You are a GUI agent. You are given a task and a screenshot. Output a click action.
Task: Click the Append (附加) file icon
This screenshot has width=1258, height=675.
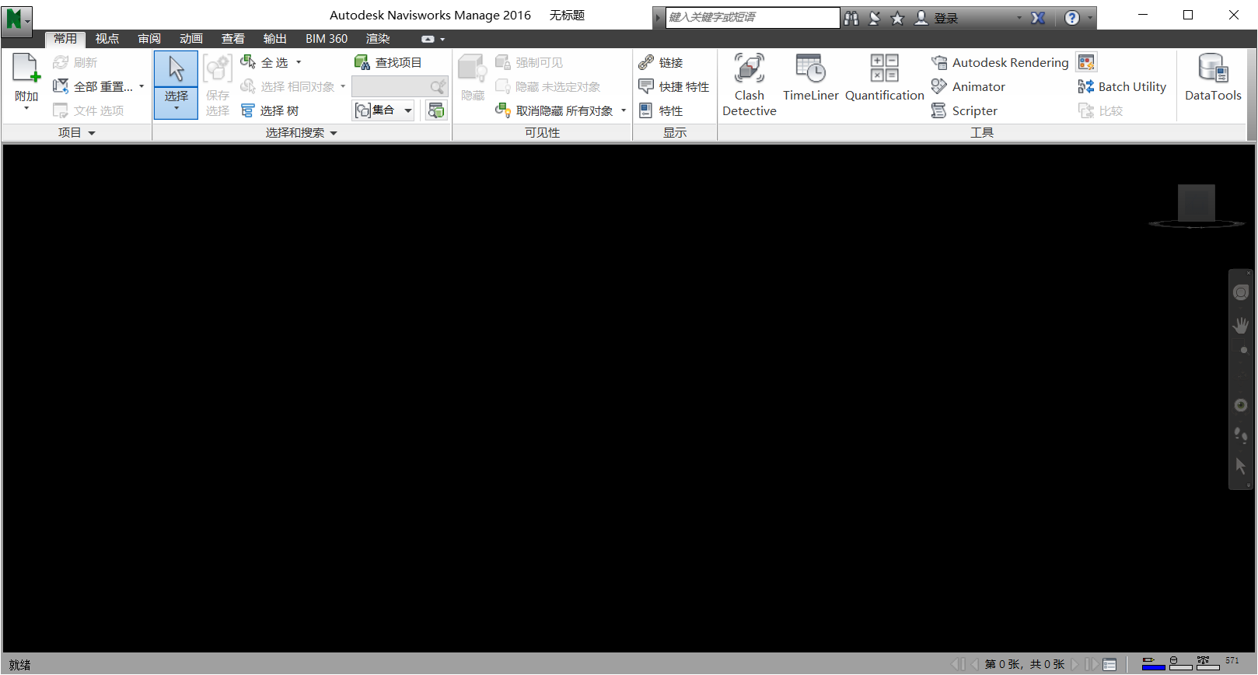[26, 68]
